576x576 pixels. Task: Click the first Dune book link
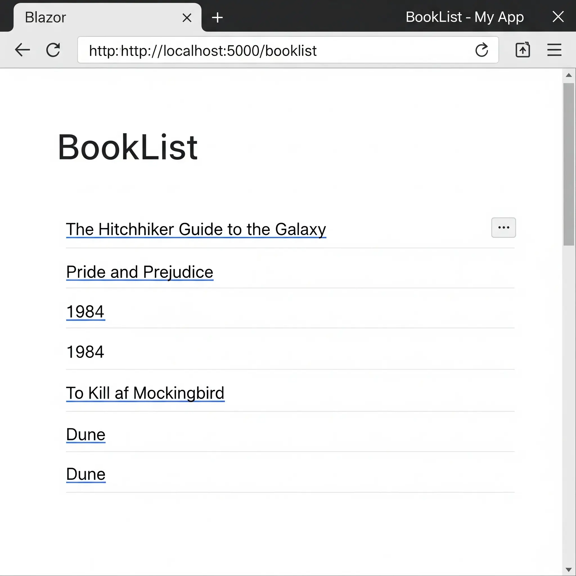coord(85,435)
